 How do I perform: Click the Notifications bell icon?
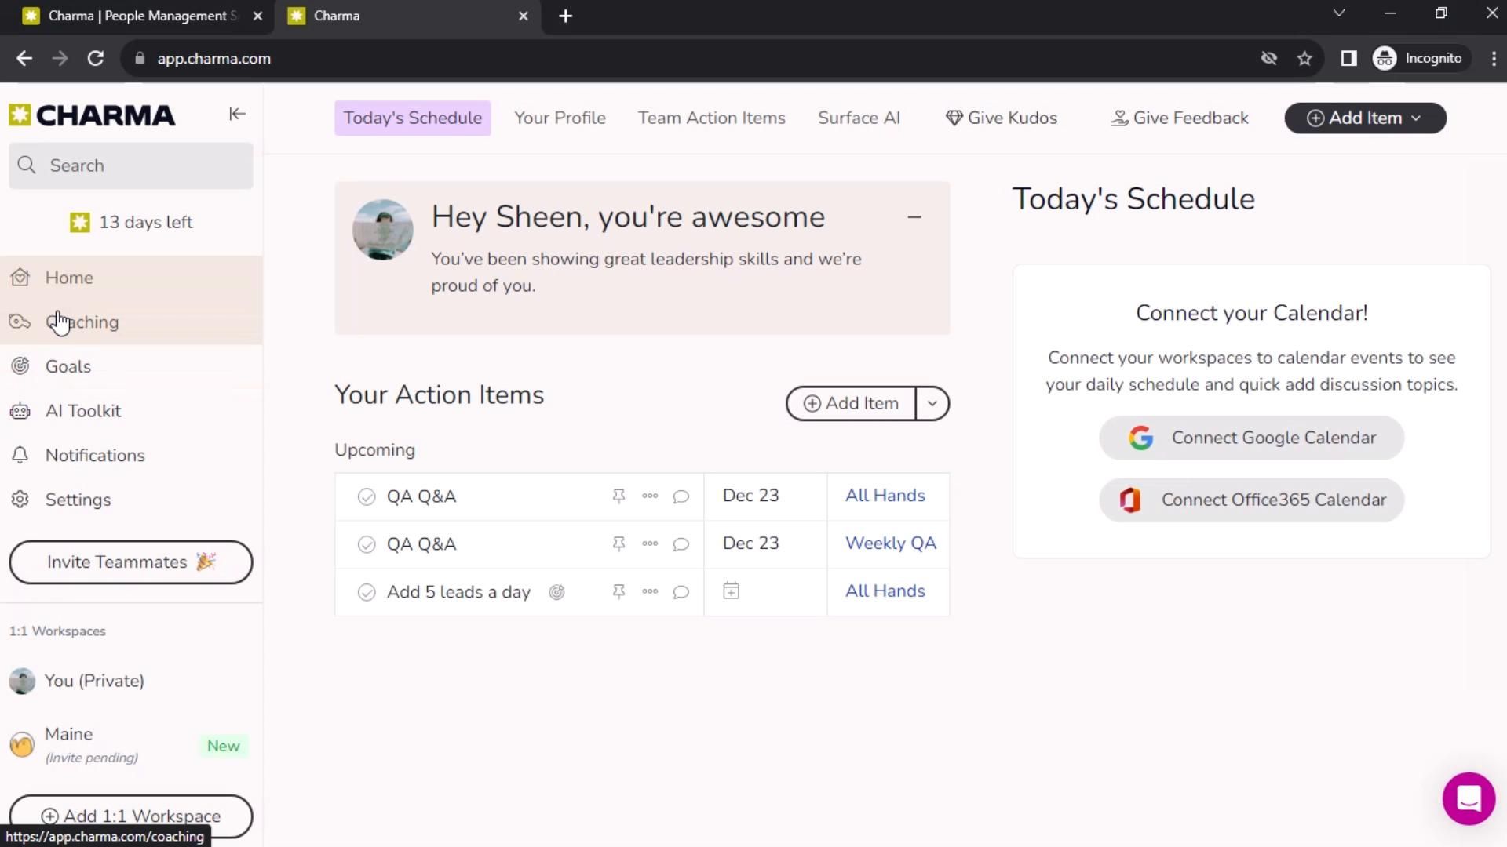pos(20,456)
